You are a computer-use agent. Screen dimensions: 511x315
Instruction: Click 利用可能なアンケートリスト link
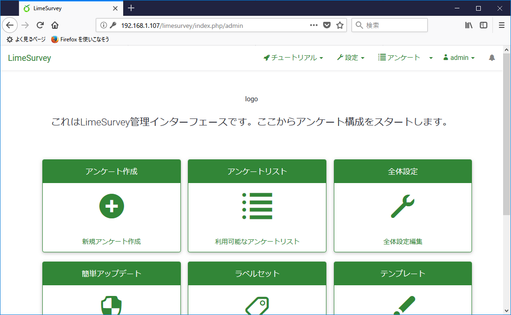tap(257, 242)
